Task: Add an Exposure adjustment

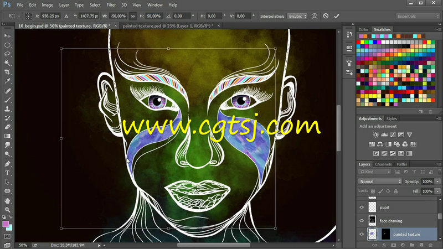Action: (x=401, y=134)
